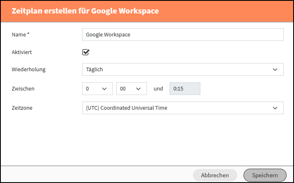Click the dialog title Zeitplan erstellen

(50, 11)
